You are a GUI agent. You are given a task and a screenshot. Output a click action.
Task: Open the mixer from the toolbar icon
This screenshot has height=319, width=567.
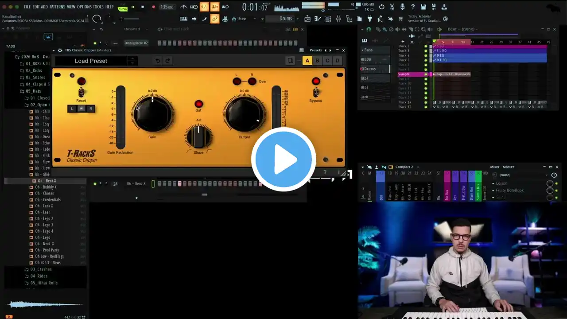tap(338, 19)
